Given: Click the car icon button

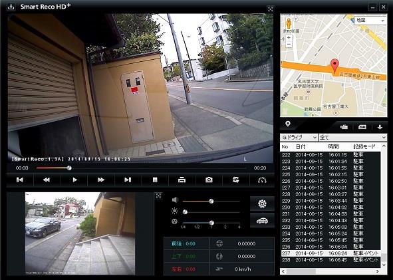Looking at the screenshot, I should (x=262, y=221).
